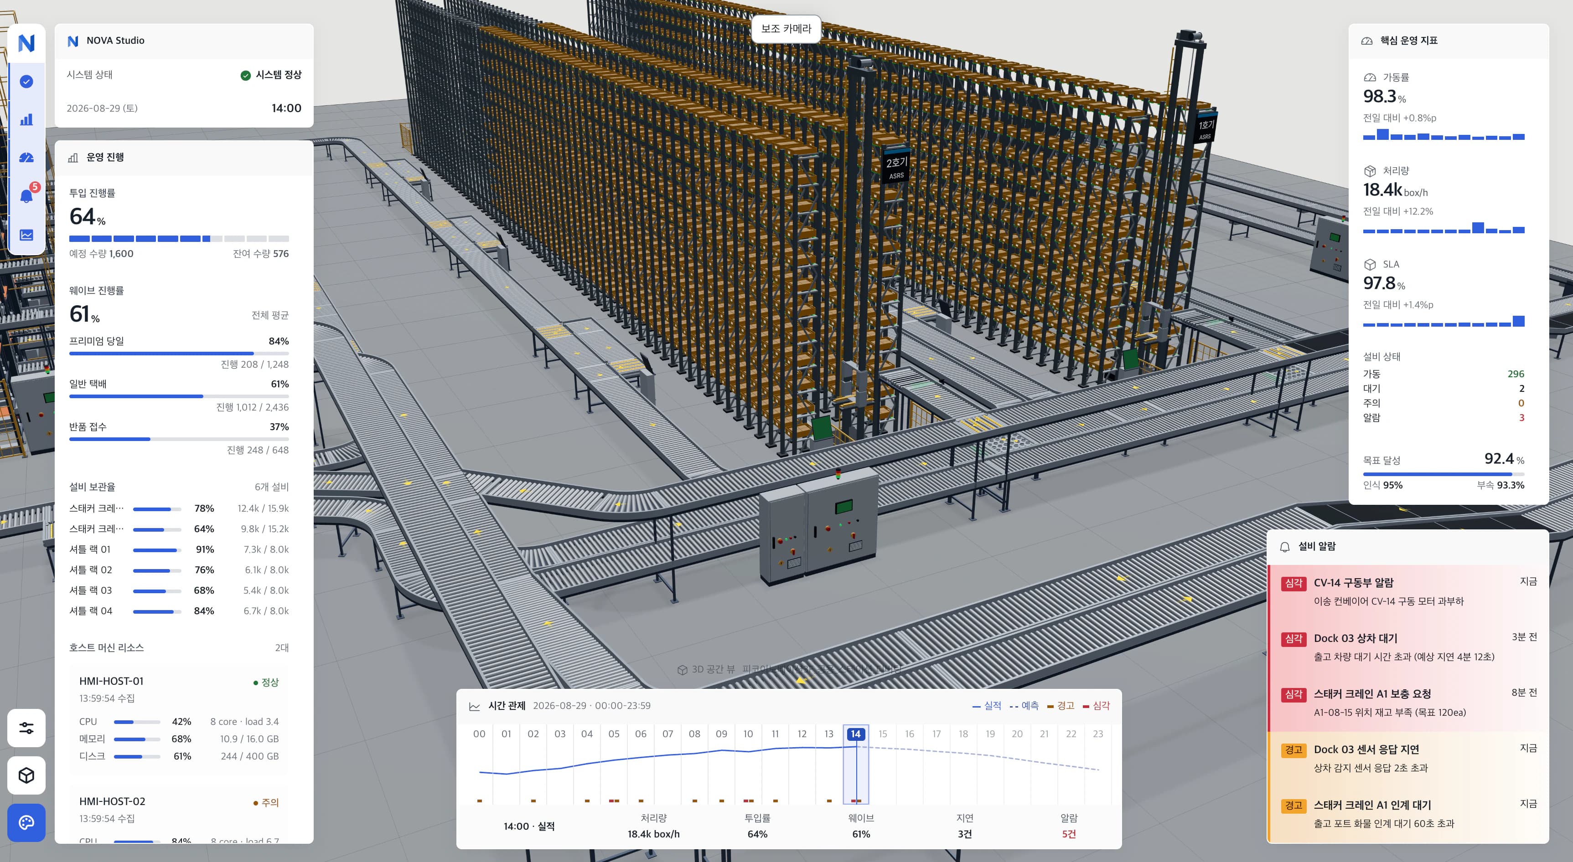
Task: Click the 설비 알람 bell header icon
Action: 1285,547
